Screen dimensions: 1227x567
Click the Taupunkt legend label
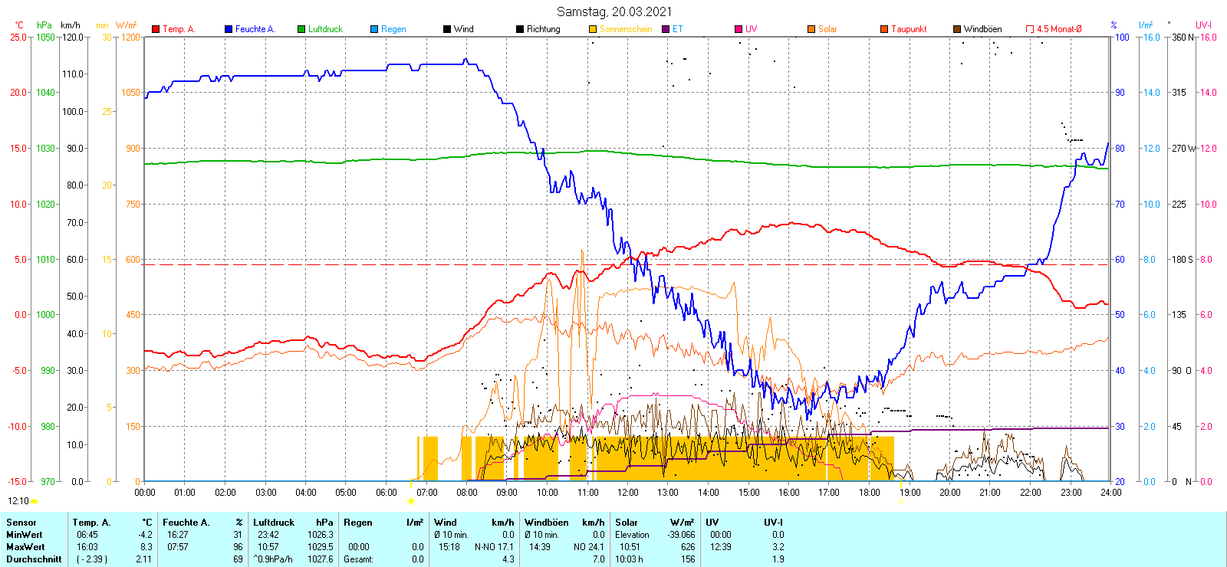tap(909, 29)
